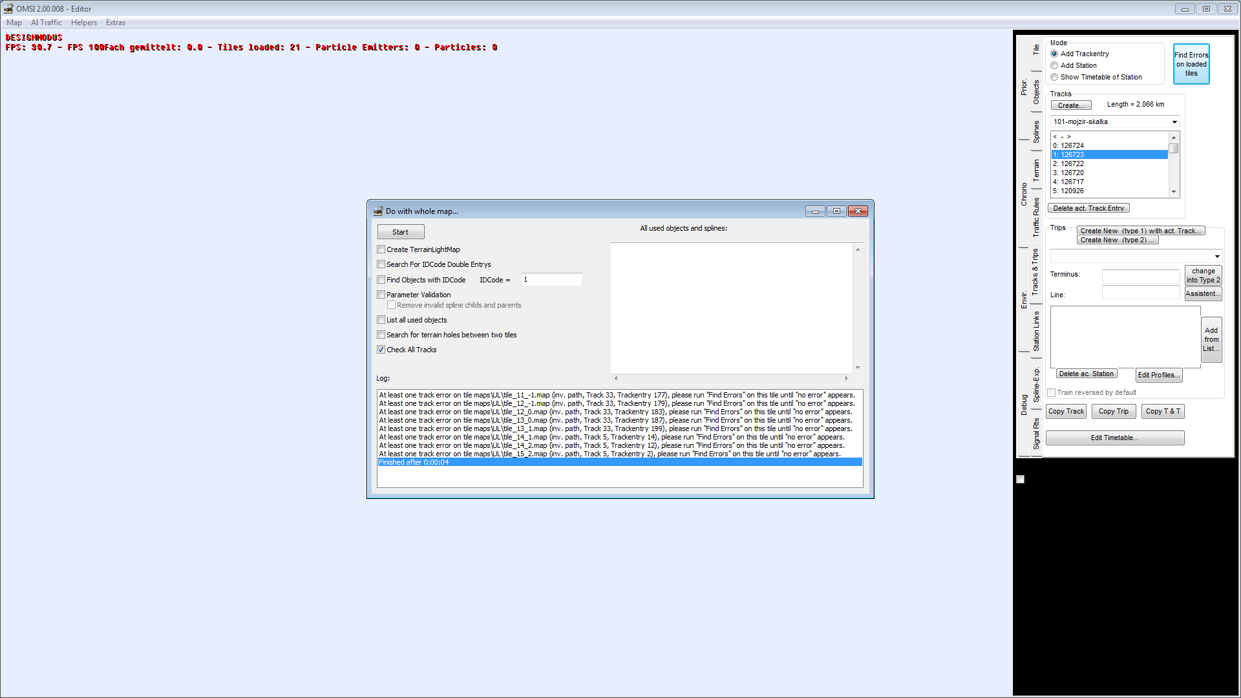Click the Copy Trip button
Screen dimensions: 1241x698
[1113, 412]
